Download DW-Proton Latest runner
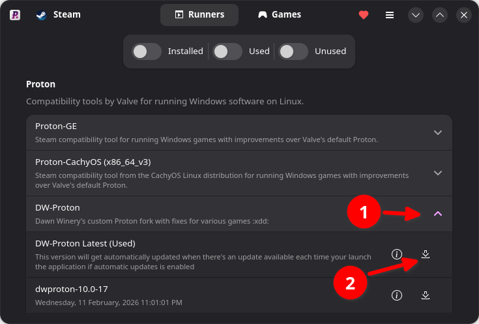Screen dimensions: 479x324 tap(426, 254)
